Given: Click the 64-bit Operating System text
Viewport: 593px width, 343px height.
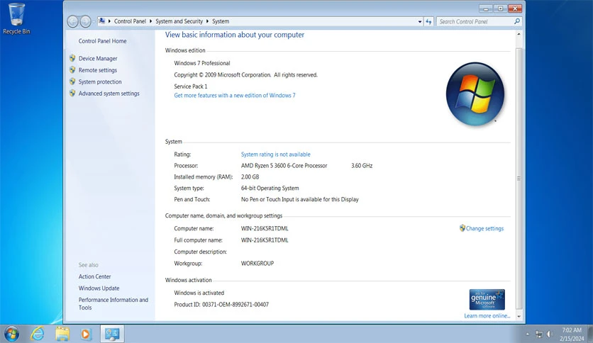Looking at the screenshot, I should click(x=270, y=188).
